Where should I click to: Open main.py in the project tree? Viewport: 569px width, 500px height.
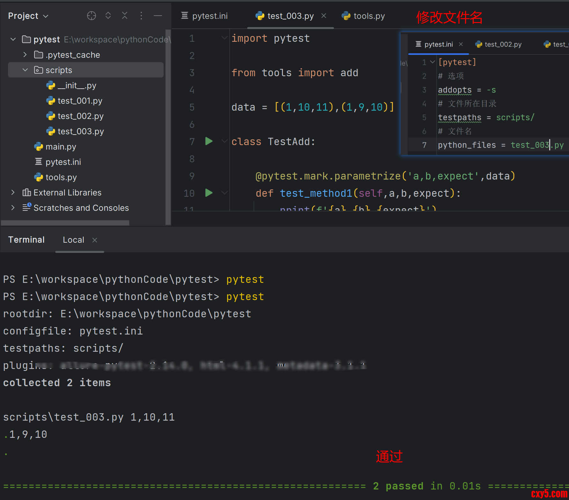(x=61, y=147)
